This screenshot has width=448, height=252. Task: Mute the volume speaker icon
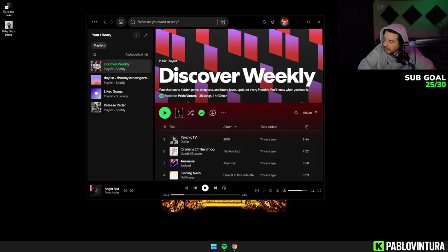(284, 190)
